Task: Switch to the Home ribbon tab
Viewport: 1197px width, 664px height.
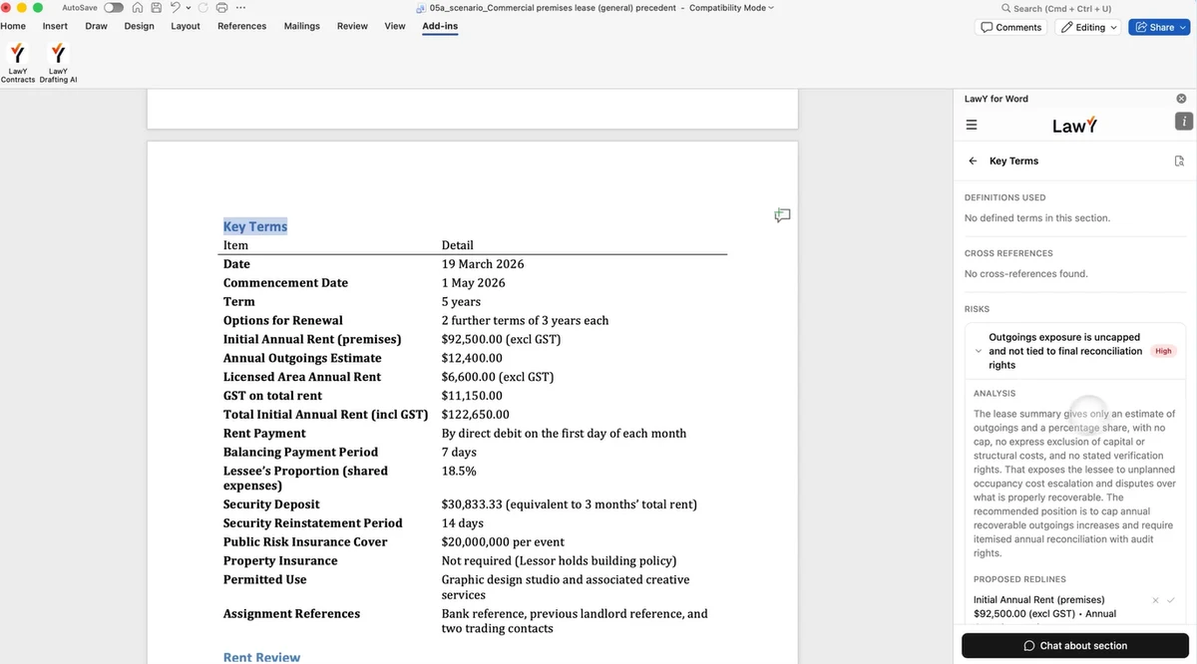Action: pyautogui.click(x=13, y=26)
